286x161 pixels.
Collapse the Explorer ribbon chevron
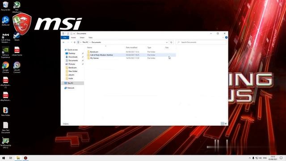click(x=223, y=38)
